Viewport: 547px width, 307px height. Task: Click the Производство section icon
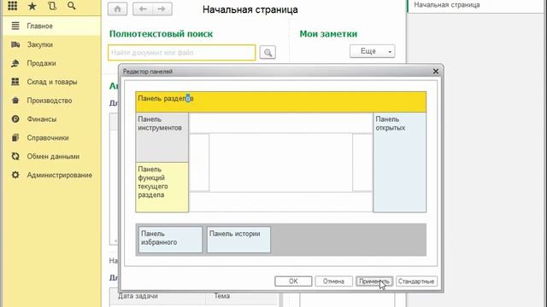pos(15,101)
